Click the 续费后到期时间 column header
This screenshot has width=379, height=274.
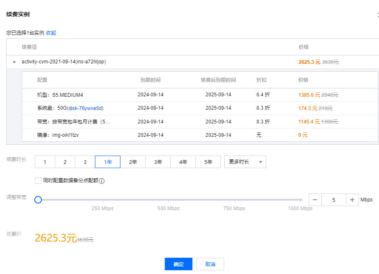(218, 80)
